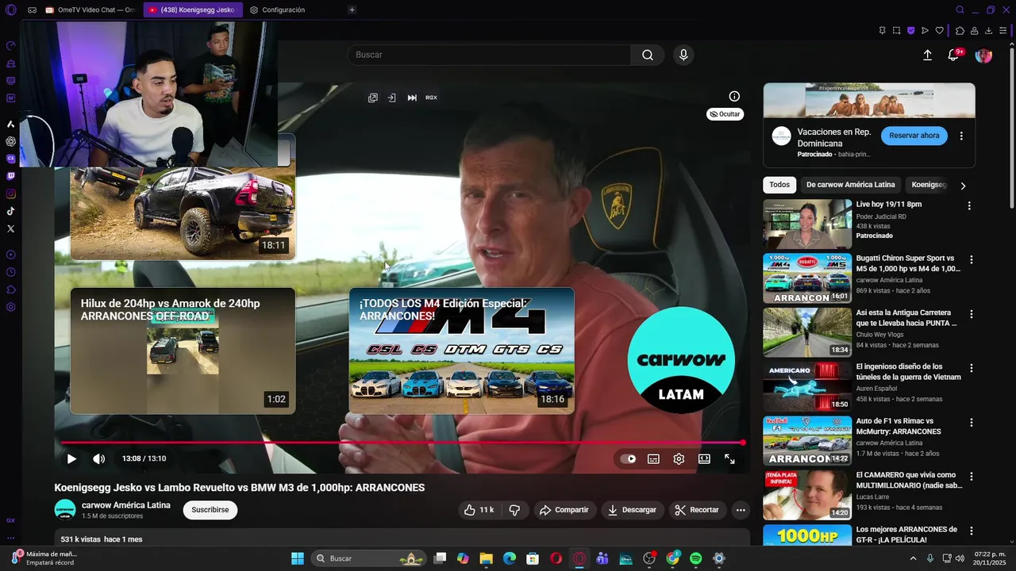Open the YouTube account avatar menu
Viewport: 1016px width, 571px height.
click(983, 55)
